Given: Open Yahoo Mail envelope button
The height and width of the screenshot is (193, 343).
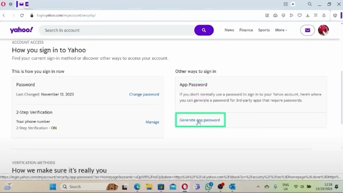Looking at the screenshot, I should (307, 30).
